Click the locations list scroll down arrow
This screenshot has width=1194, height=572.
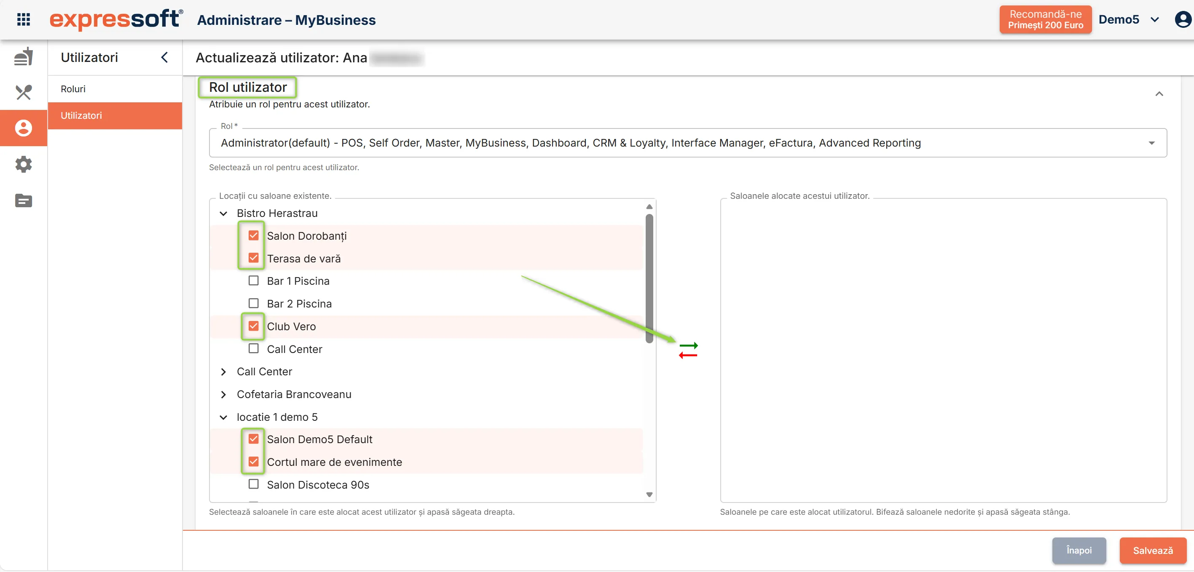(649, 494)
